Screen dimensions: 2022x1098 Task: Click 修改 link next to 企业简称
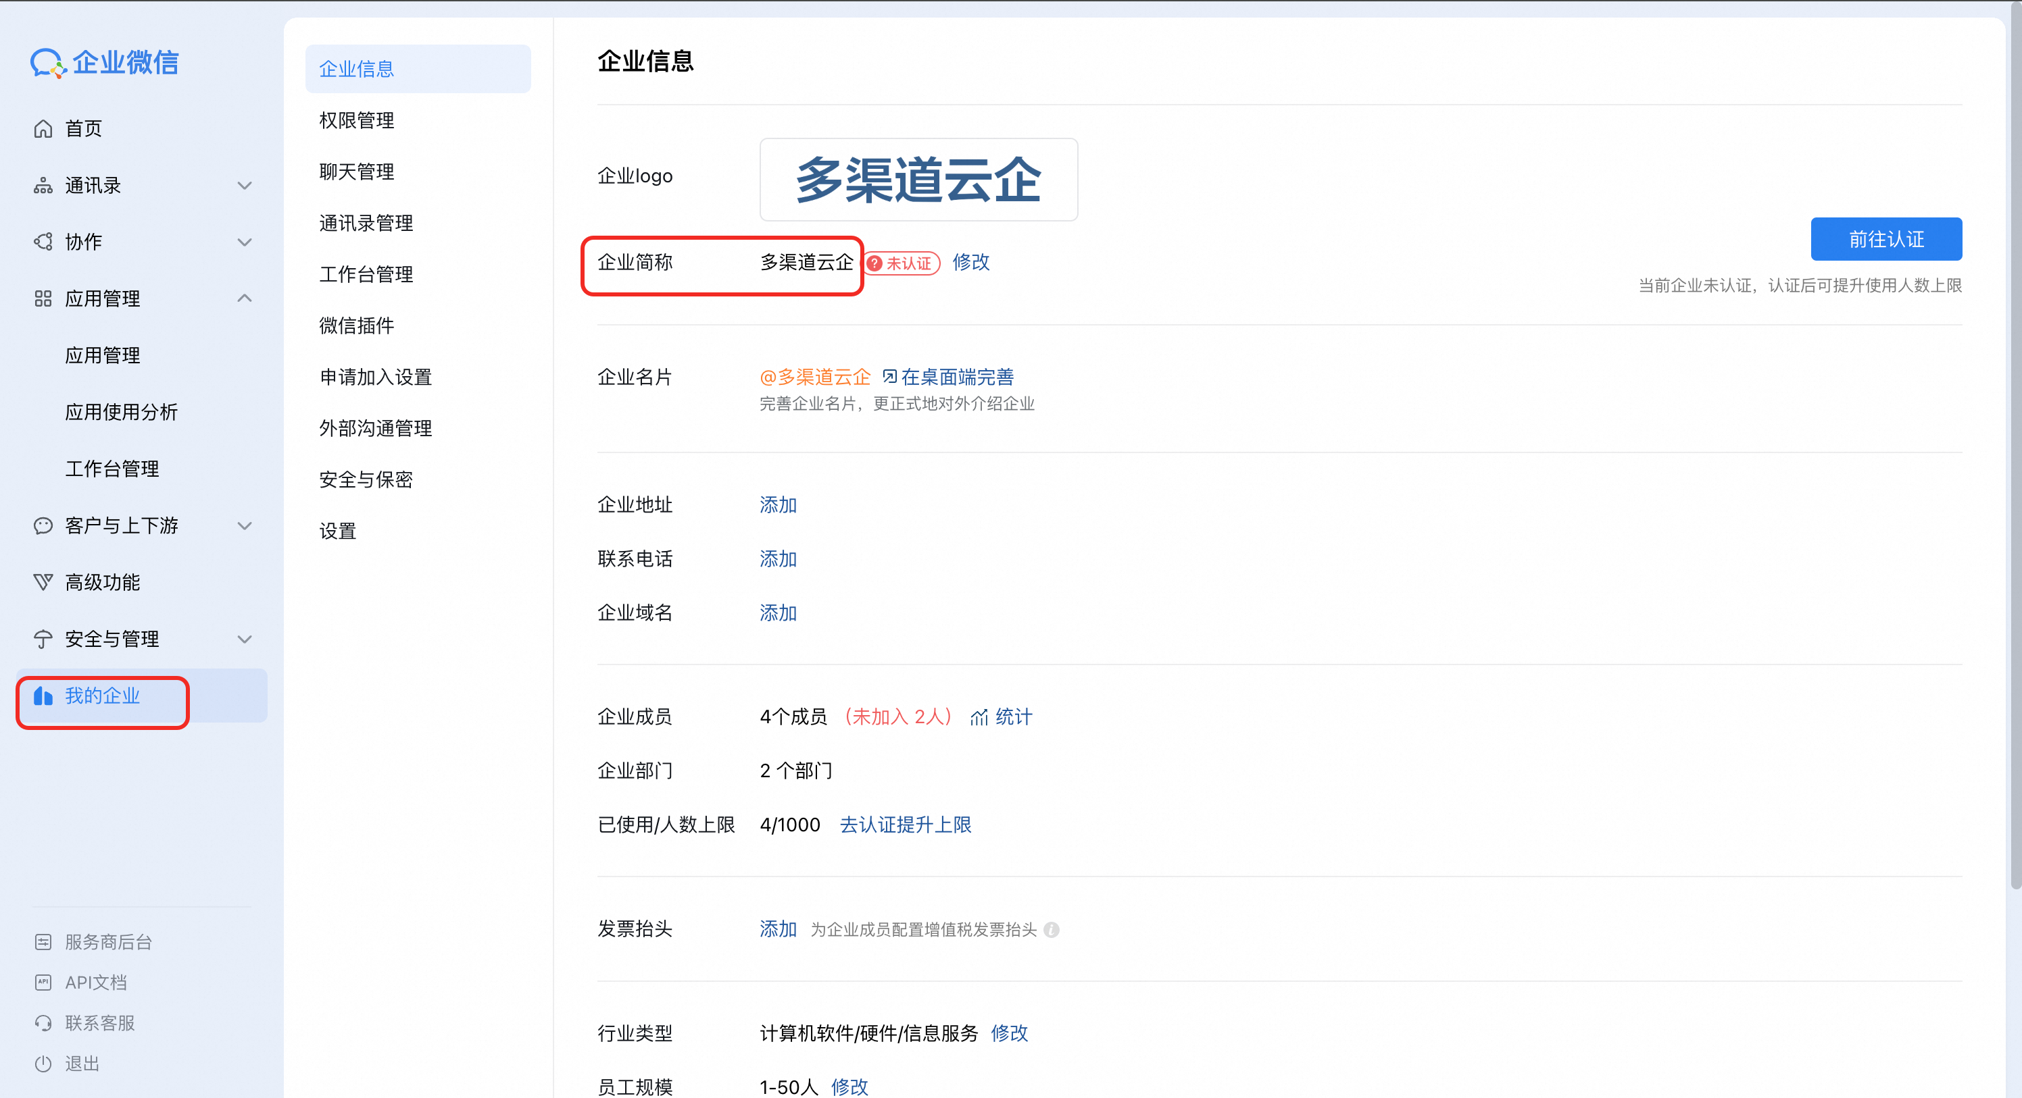tap(971, 262)
